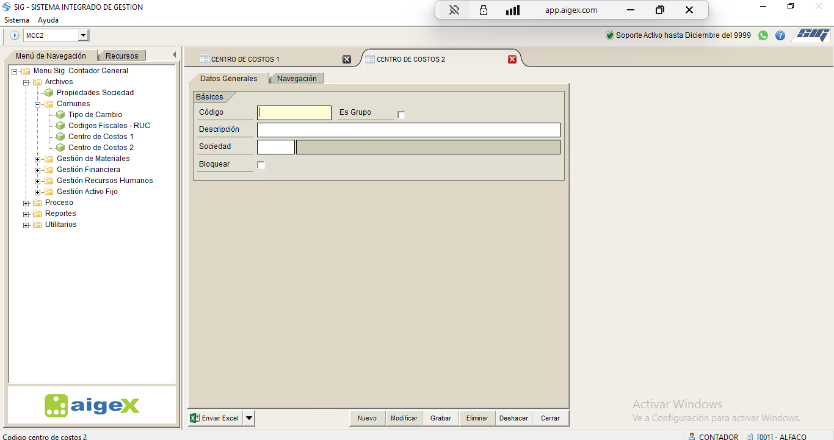Switch to the Navegación tab
This screenshot has width=834, height=440.
click(297, 78)
